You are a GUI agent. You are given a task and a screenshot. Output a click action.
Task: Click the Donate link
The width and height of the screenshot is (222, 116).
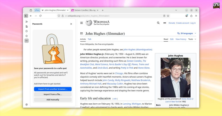[172, 23]
